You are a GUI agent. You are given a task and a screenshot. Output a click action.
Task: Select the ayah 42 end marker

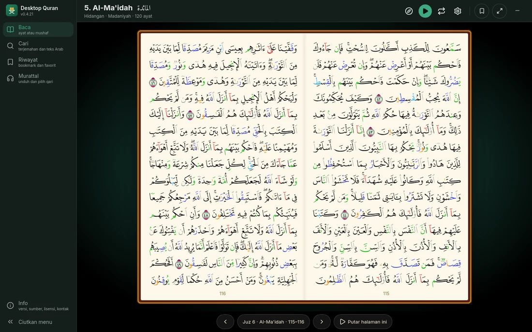tap(379, 98)
